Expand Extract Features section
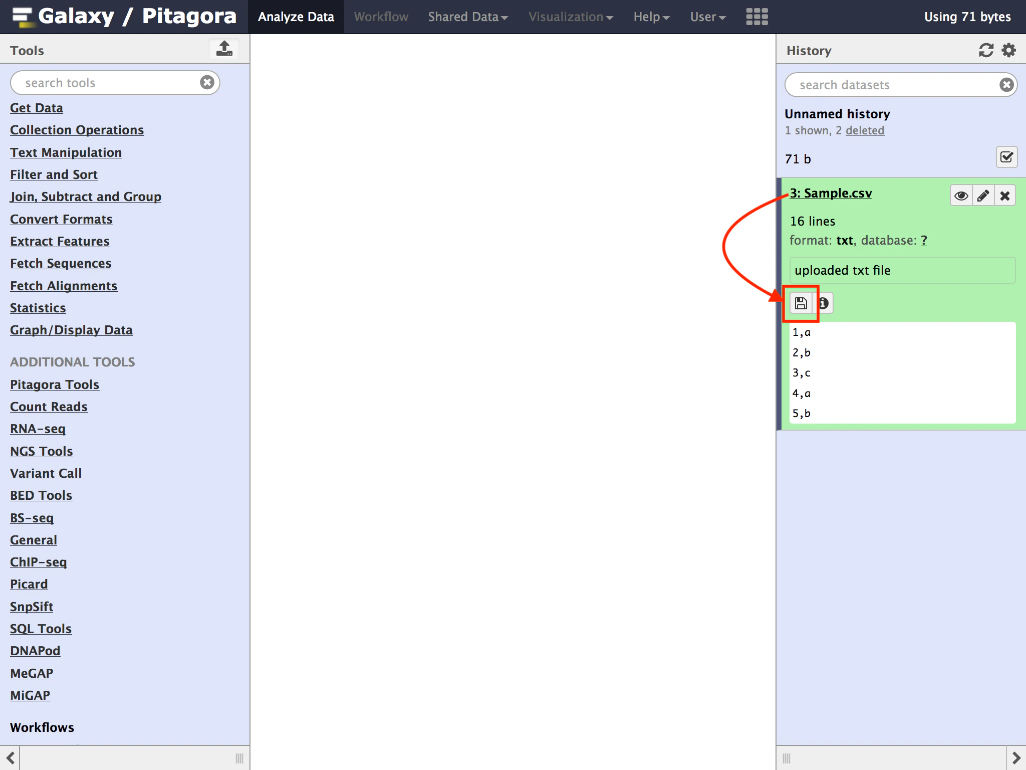Image resolution: width=1026 pixels, height=770 pixels. (x=60, y=241)
